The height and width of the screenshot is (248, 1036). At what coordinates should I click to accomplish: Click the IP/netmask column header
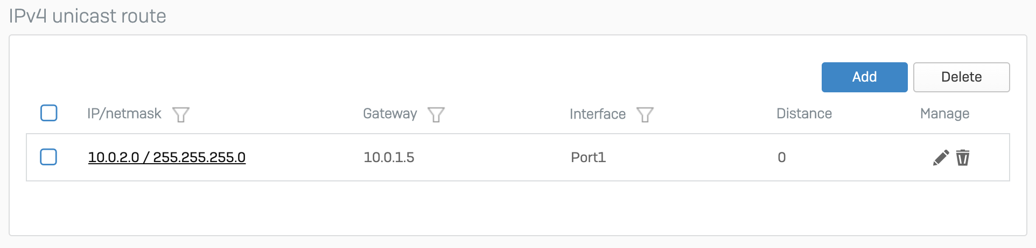(124, 114)
